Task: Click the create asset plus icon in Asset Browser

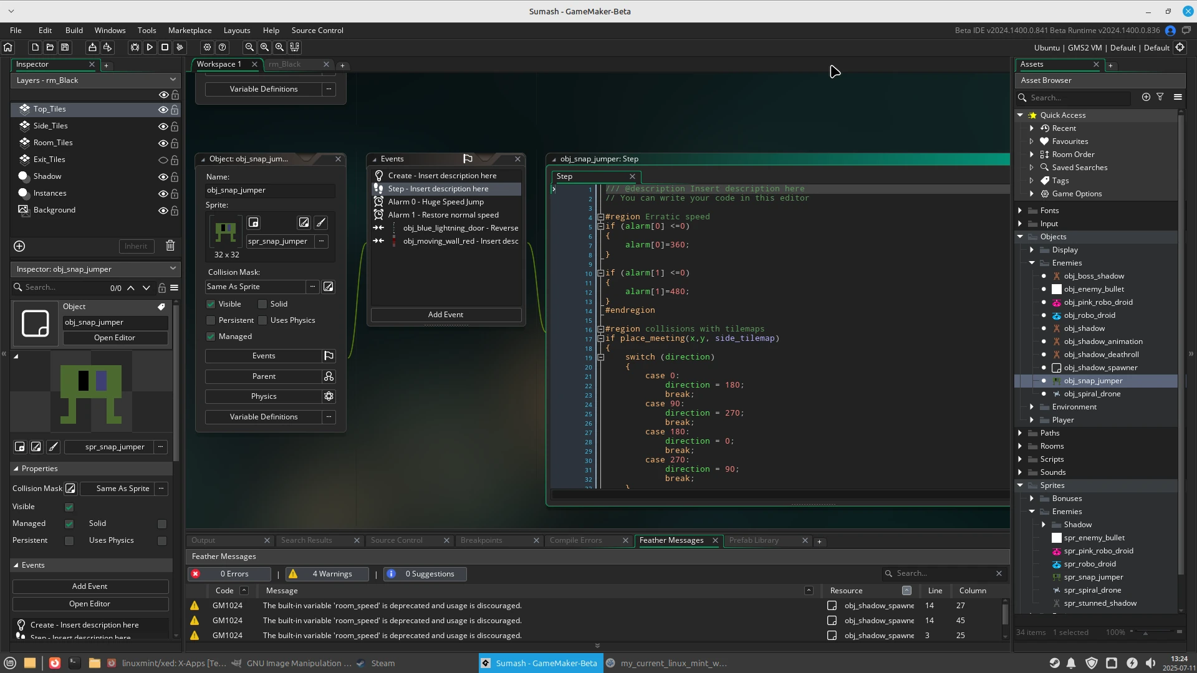Action: (1146, 97)
